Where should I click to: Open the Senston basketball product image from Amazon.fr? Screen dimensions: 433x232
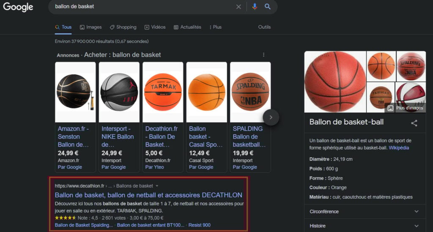[x=75, y=92]
